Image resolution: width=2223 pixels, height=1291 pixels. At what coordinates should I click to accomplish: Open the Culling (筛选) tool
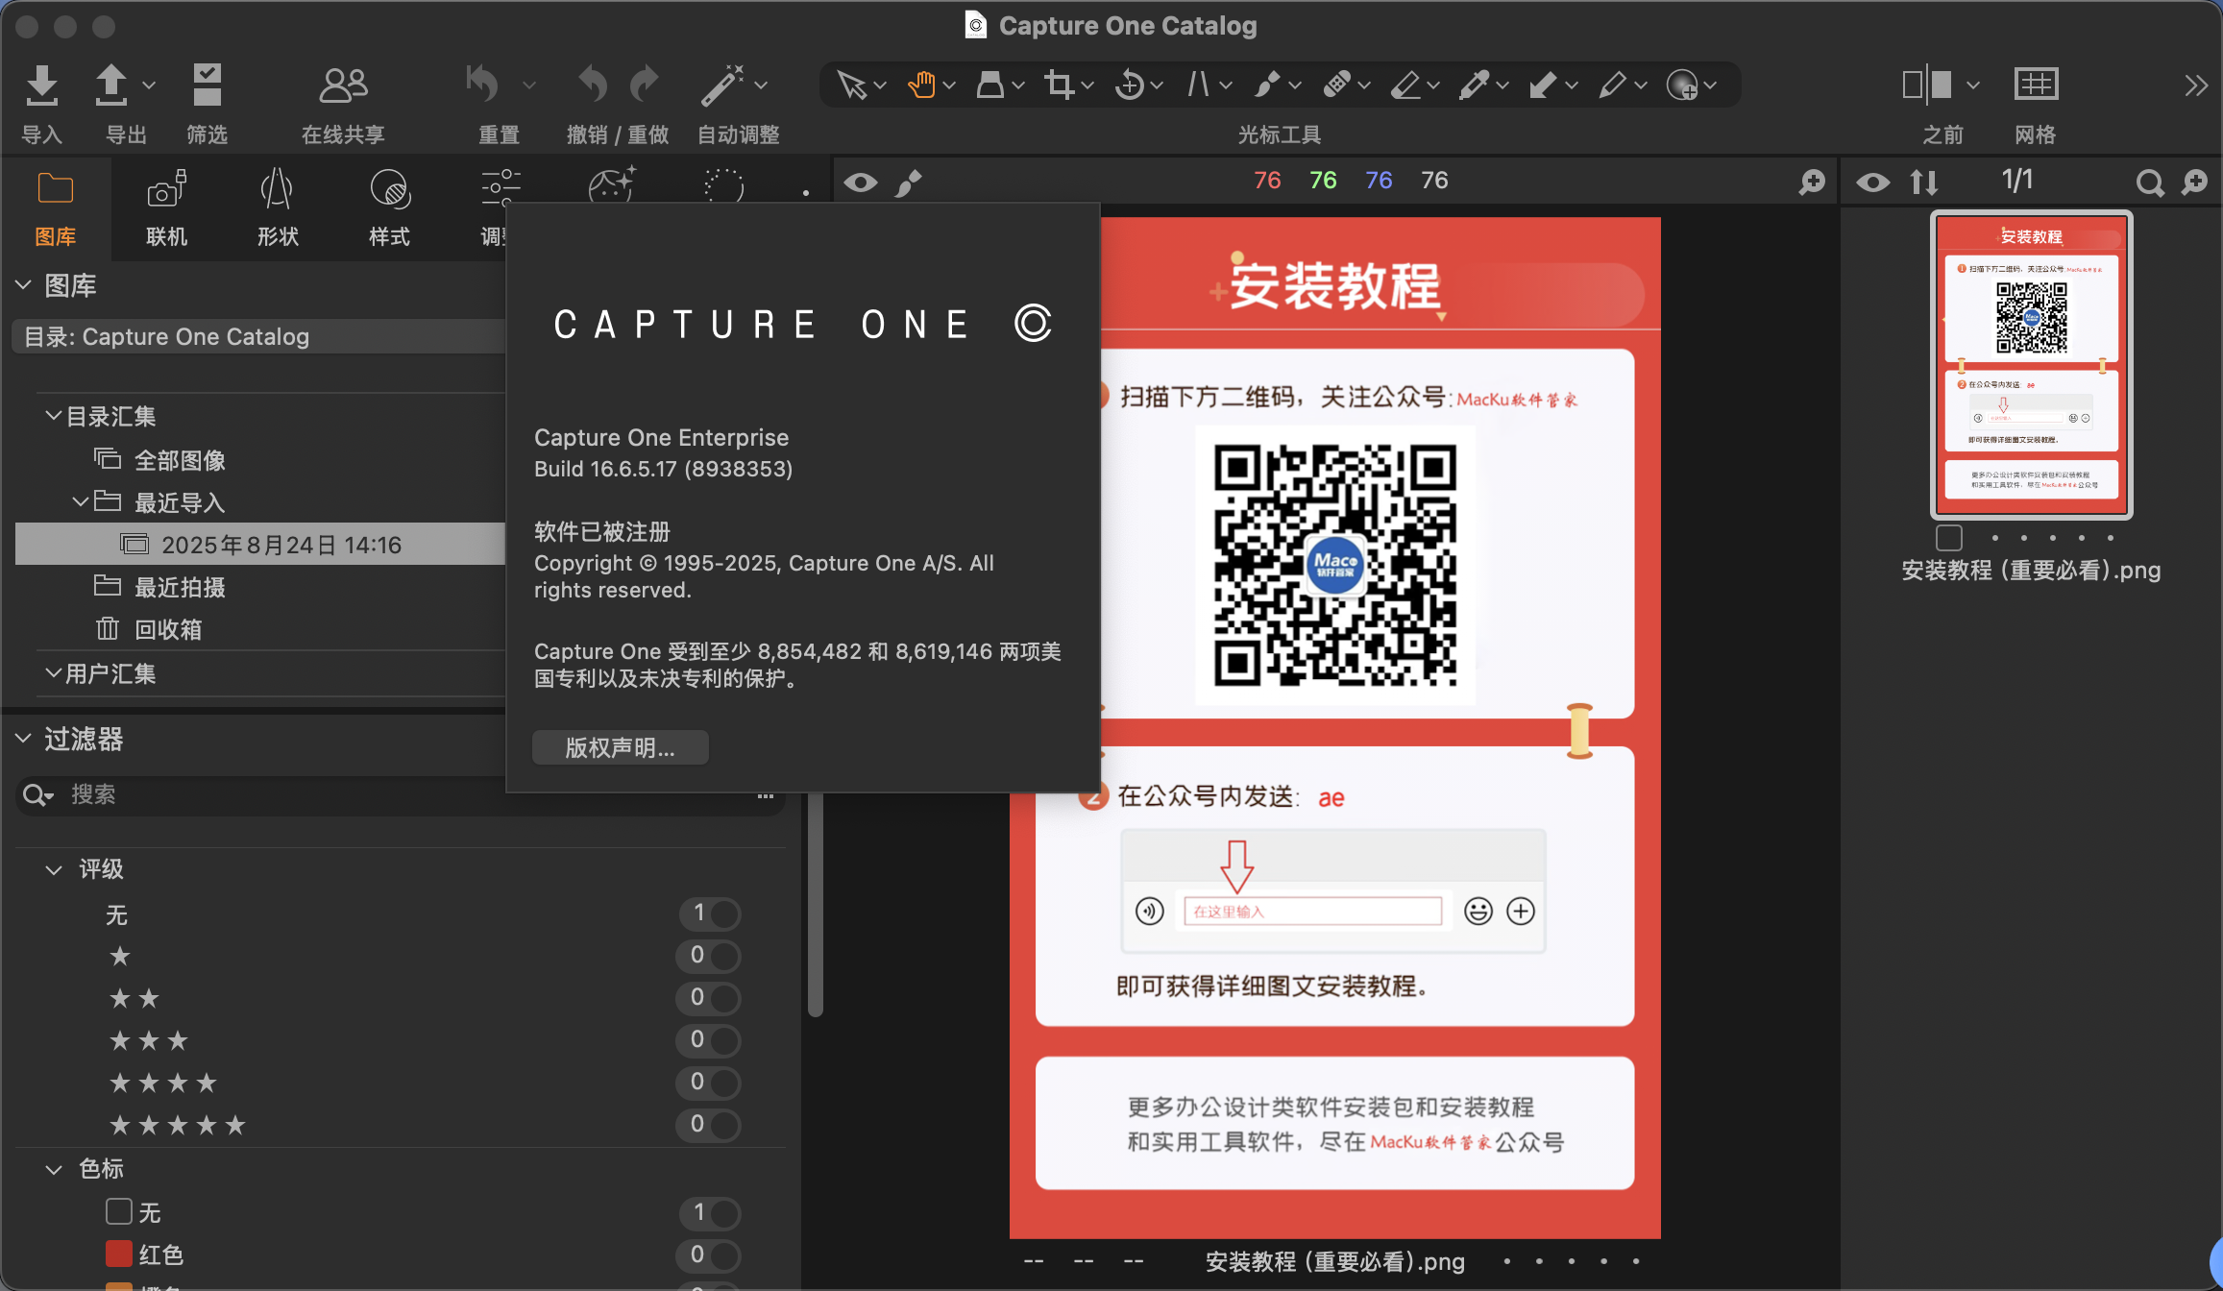(x=207, y=85)
